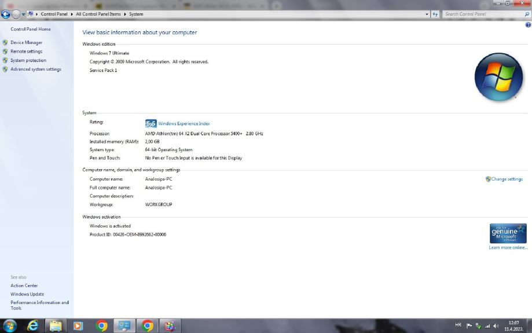Open Performance Information and Tools link

39,305
